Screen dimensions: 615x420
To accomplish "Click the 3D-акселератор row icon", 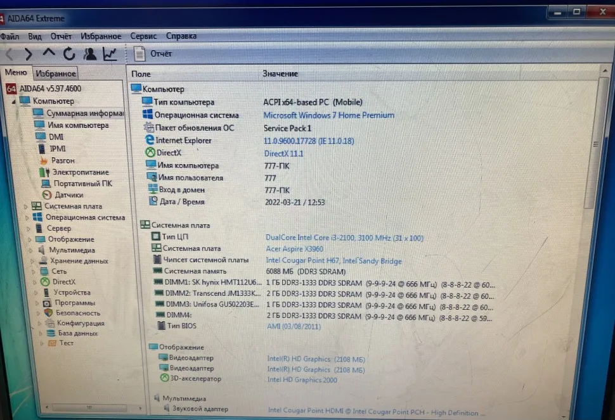I will (165, 378).
